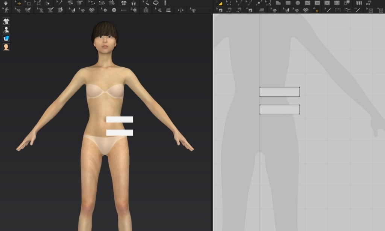Image resolution: width=385 pixels, height=231 pixels.
Task: Start simulation with the down-arrow icon
Action: point(5,3)
